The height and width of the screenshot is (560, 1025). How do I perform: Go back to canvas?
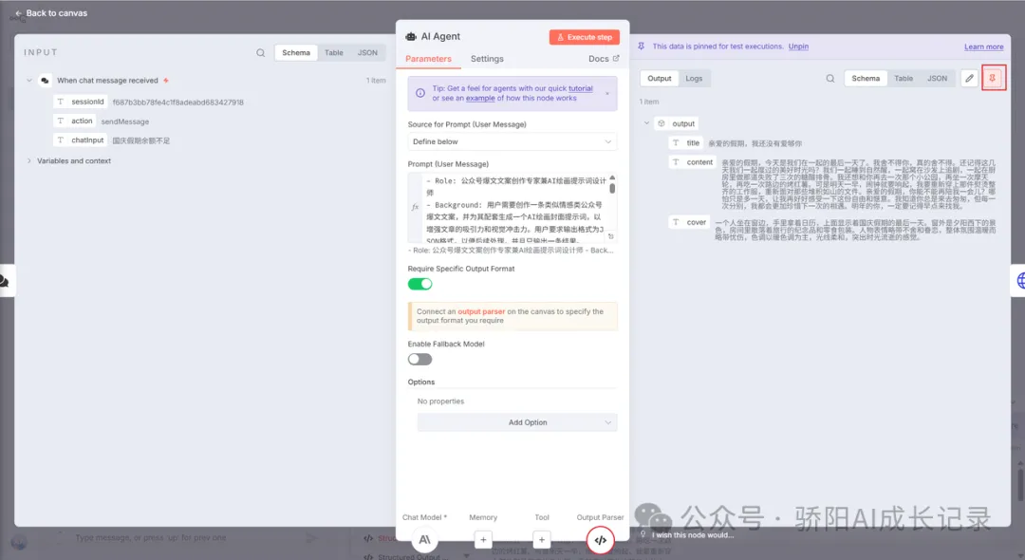(51, 13)
